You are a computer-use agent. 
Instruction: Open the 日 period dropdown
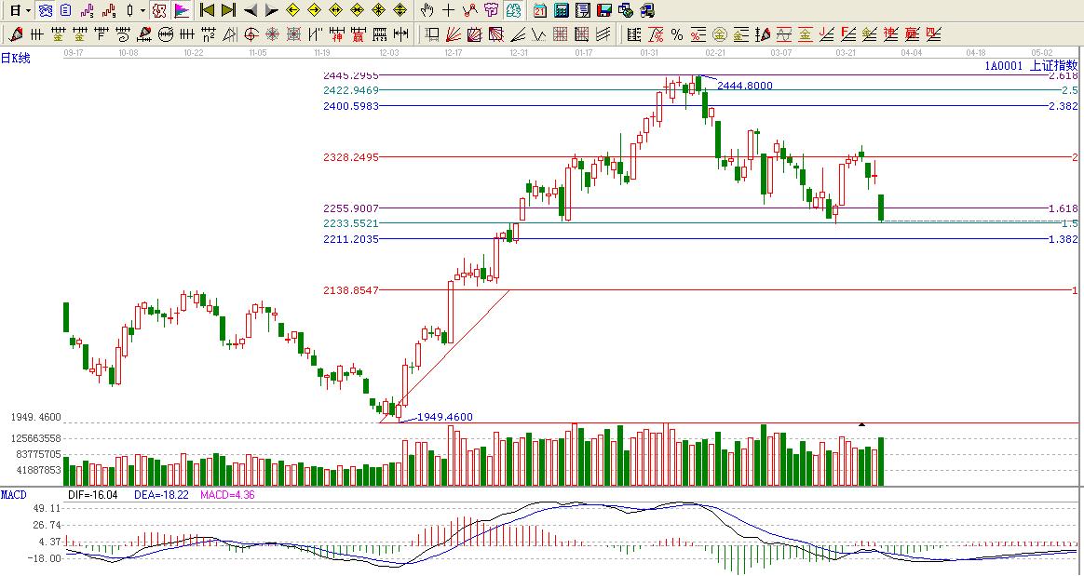19,11
